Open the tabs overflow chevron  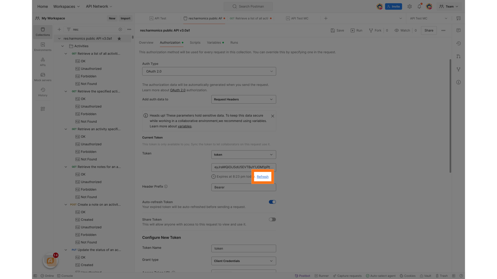[x=401, y=18]
